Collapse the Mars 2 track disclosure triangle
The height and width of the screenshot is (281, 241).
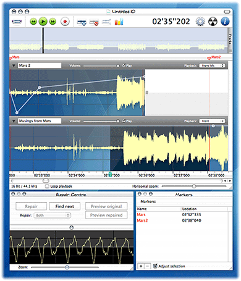tap(14, 65)
